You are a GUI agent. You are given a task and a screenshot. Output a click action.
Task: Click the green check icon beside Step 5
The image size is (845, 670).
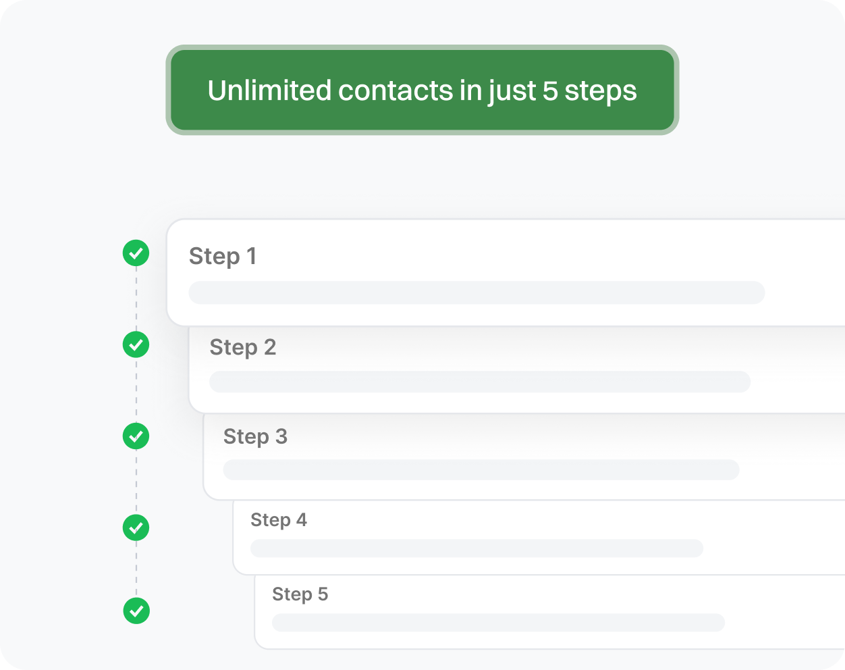click(x=136, y=611)
